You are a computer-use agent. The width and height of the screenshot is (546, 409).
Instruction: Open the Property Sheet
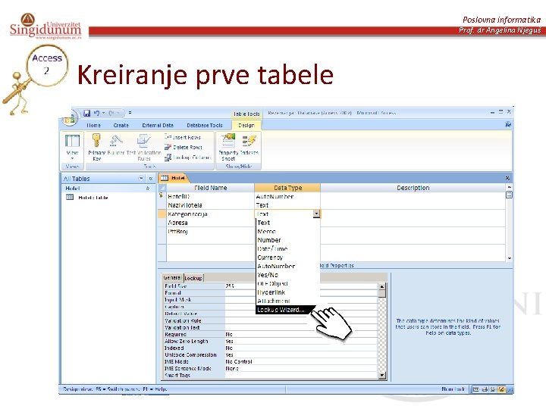point(228,147)
